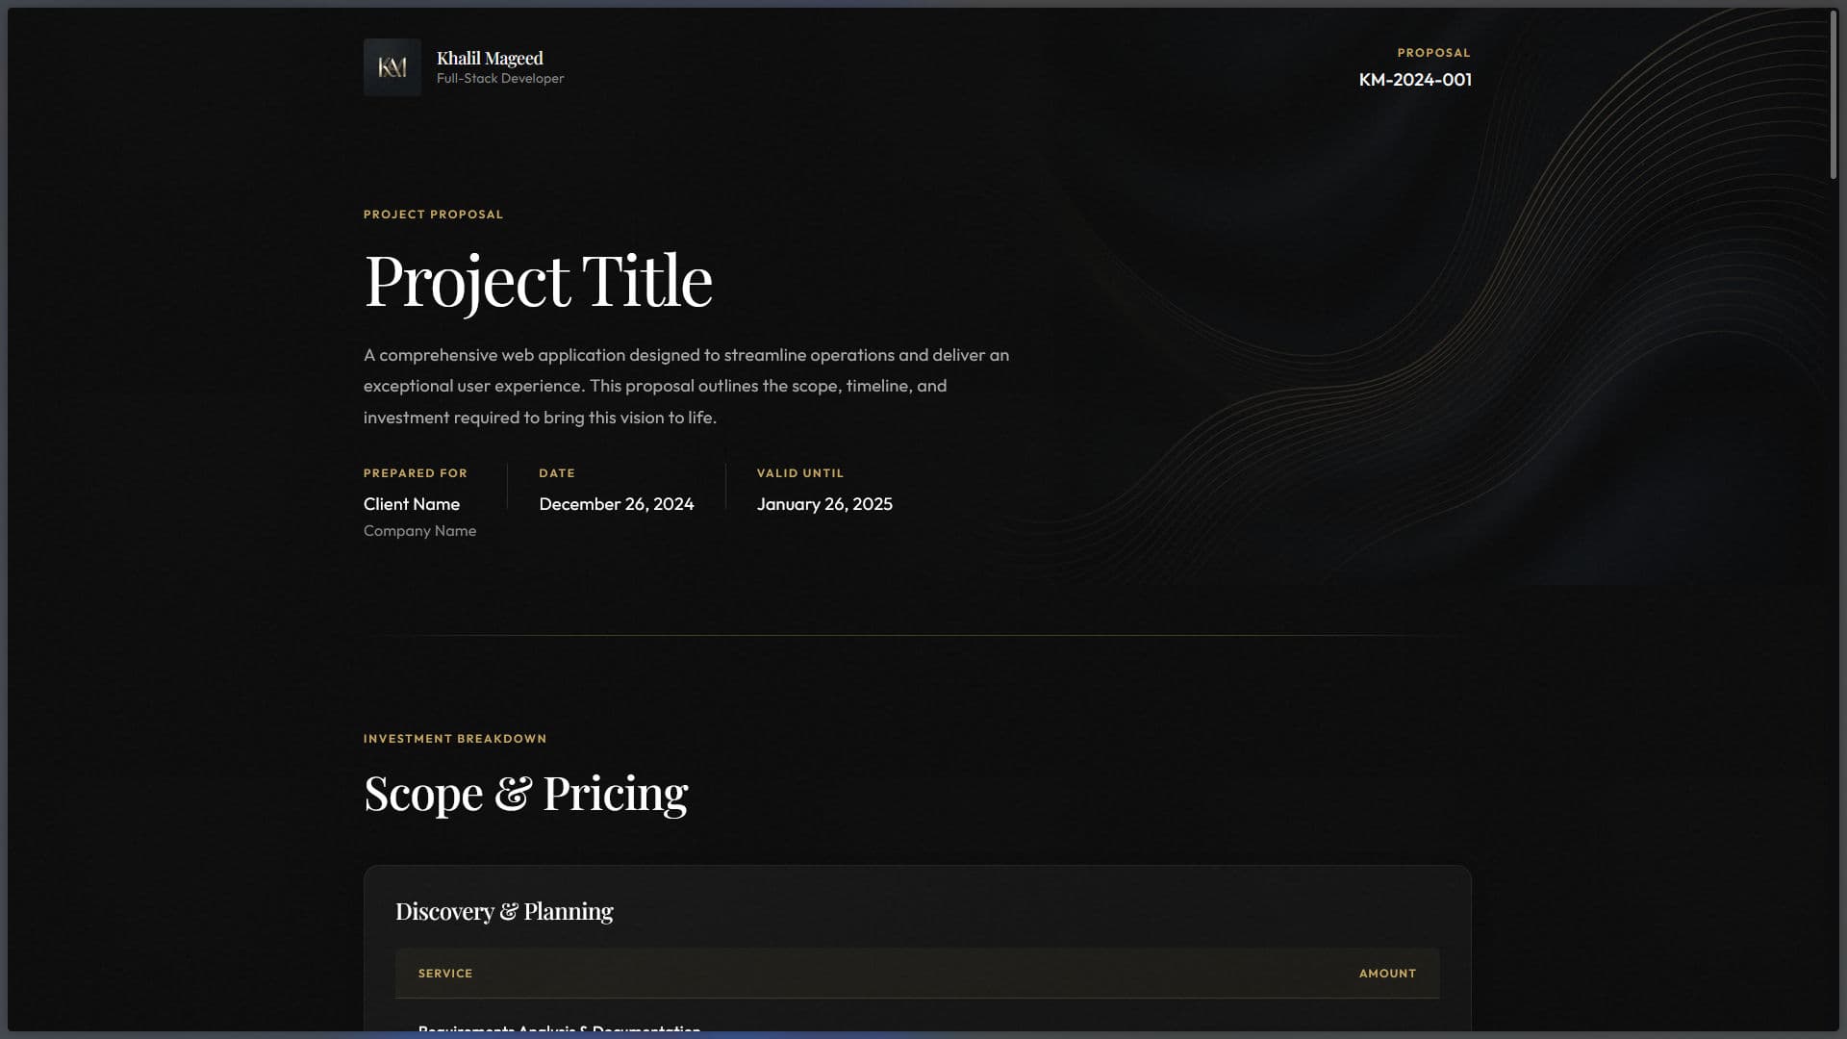Click the VALID UNTIL label
The height and width of the screenshot is (1039, 1847).
(x=799, y=473)
